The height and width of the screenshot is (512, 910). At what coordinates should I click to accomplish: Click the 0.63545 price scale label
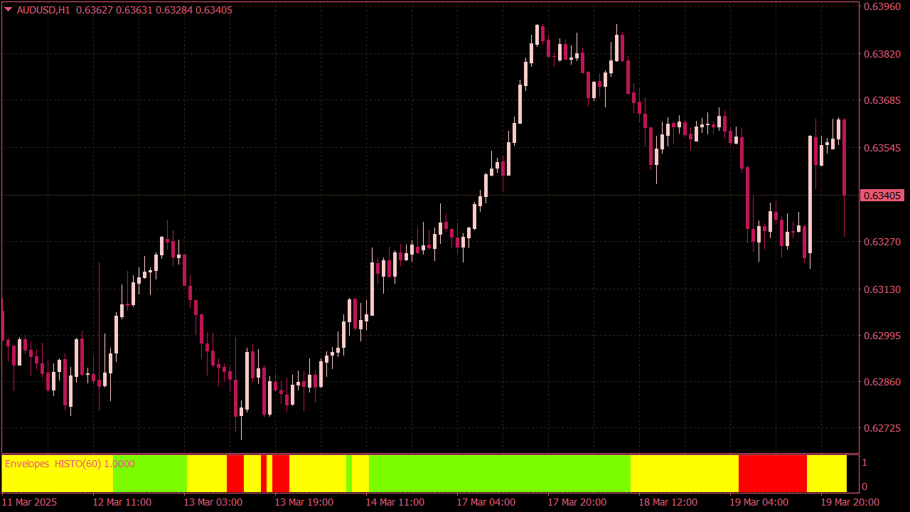(882, 148)
